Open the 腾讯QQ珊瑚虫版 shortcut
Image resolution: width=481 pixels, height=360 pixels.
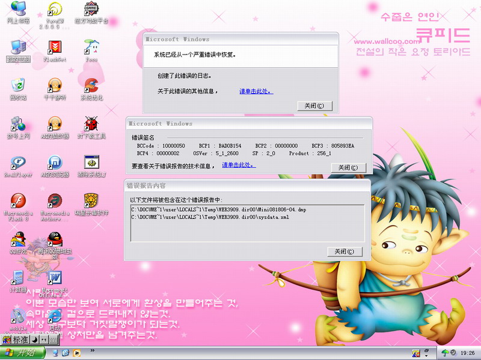(x=55, y=246)
